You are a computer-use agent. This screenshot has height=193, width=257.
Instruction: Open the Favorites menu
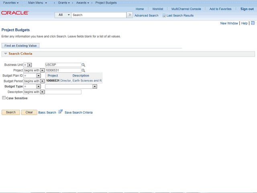click(x=11, y=3)
